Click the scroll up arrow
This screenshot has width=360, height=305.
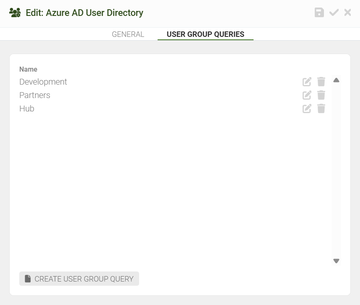[337, 80]
